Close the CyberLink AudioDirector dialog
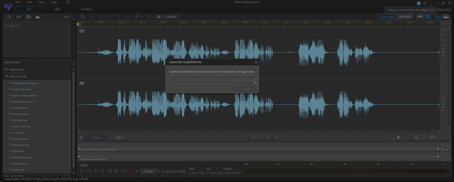454x182 pixels. (256, 62)
